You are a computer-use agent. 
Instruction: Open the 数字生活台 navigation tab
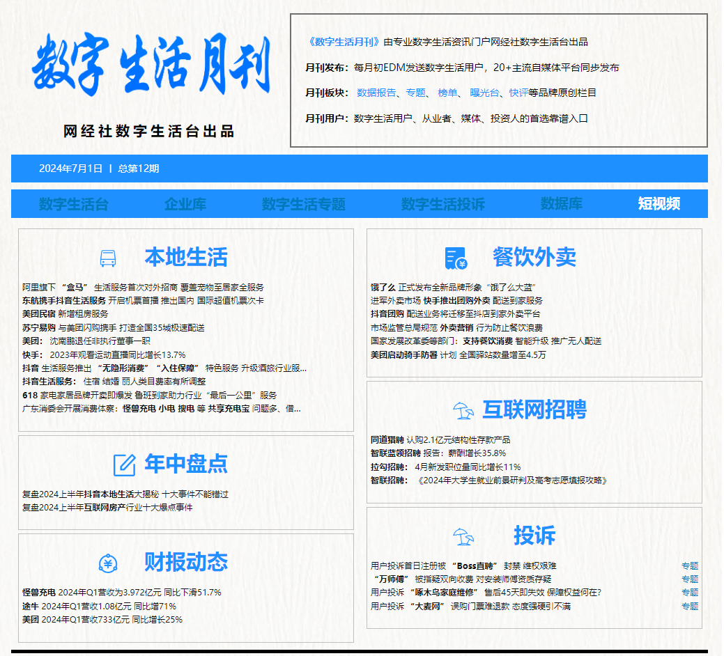click(x=73, y=204)
